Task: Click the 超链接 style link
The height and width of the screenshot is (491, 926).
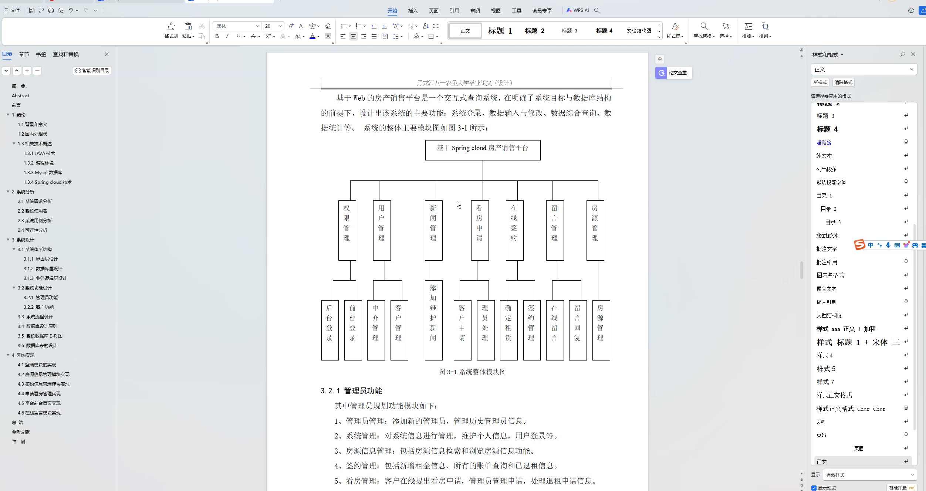Action: coord(824,142)
